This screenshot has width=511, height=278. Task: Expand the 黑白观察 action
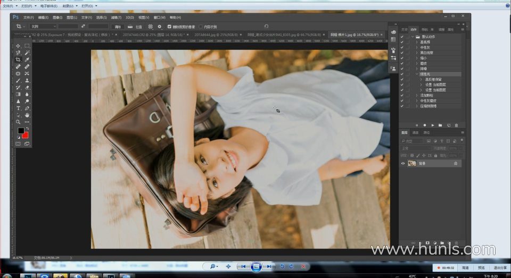417,53
